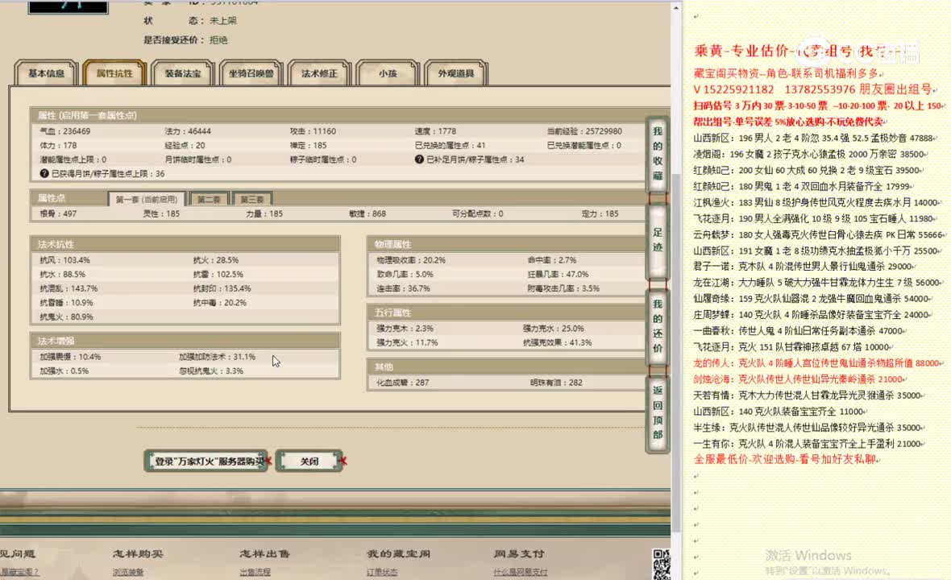Click help icon beside 已补足月饼/粽子属性点
951x580 pixels.
(419, 159)
